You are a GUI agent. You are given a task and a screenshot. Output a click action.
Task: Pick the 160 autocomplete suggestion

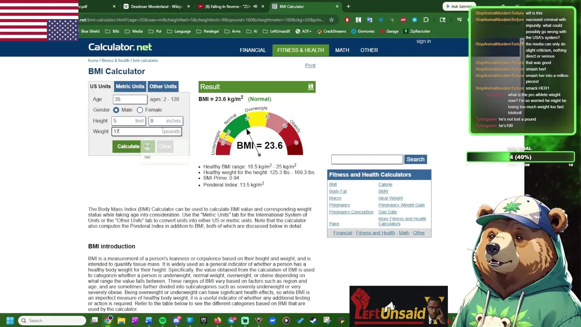147,157
